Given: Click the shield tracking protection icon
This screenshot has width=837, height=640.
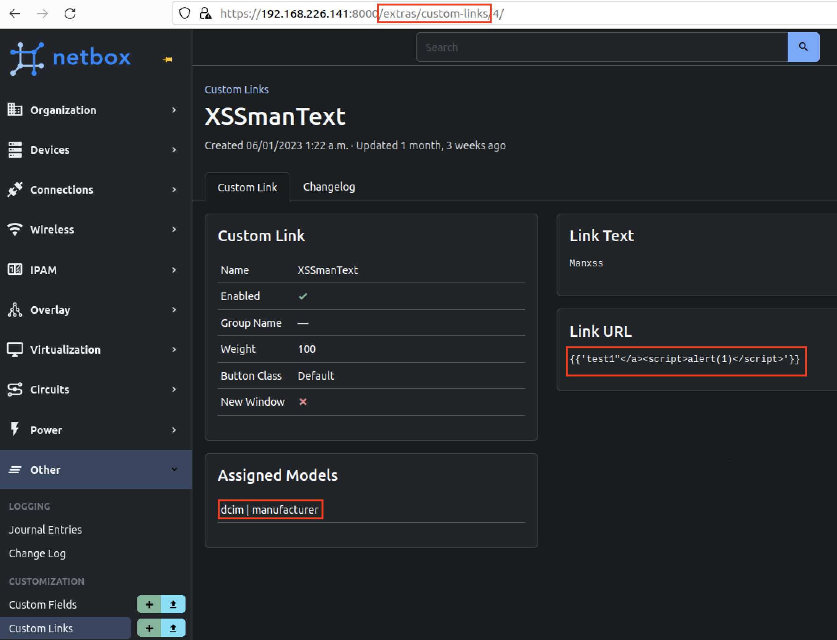Looking at the screenshot, I should (x=185, y=14).
